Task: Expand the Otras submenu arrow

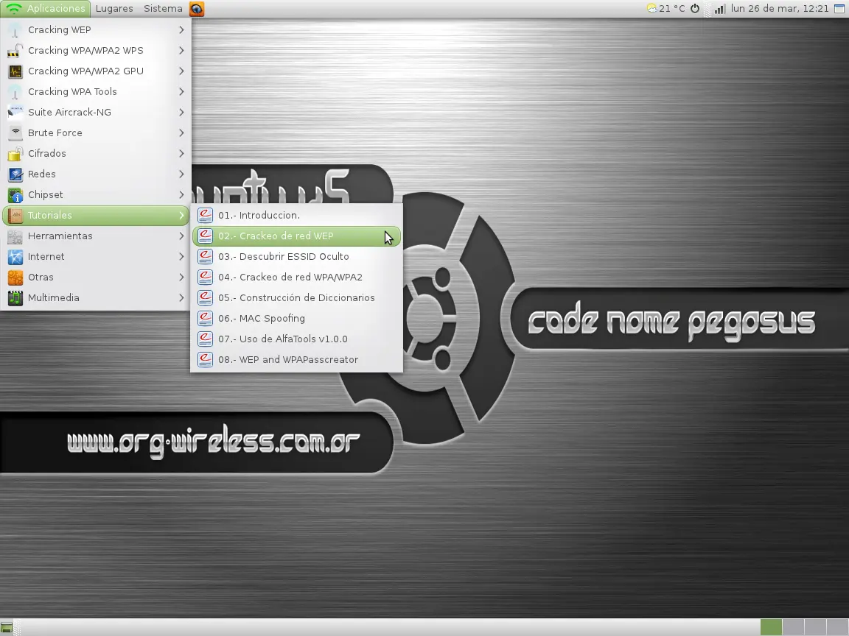Action: [181, 277]
